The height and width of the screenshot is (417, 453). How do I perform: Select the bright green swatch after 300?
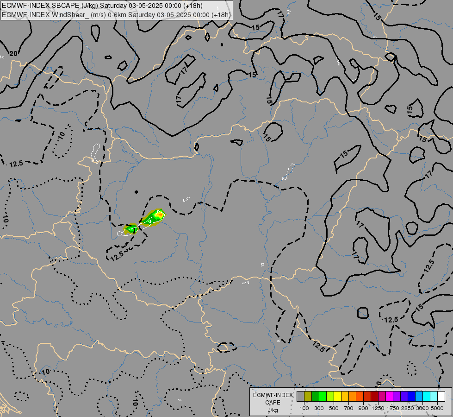(x=323, y=396)
